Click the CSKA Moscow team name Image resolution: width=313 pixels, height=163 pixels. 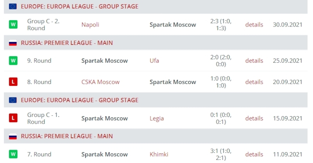click(101, 82)
